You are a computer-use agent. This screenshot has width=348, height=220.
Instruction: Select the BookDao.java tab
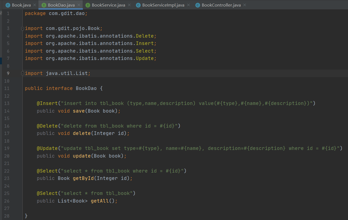tap(61, 5)
